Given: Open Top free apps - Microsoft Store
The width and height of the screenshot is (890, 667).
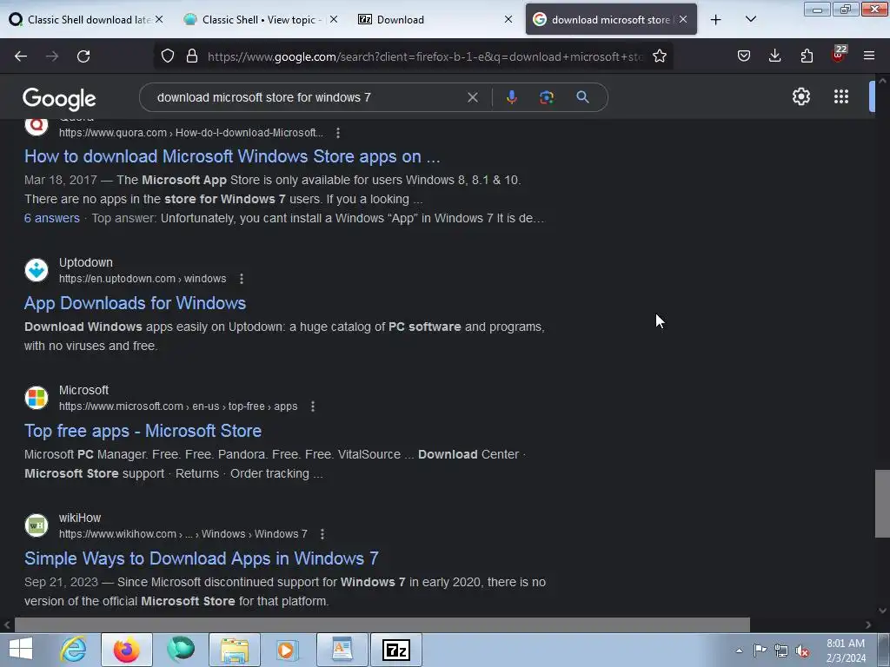Looking at the screenshot, I should point(143,431).
